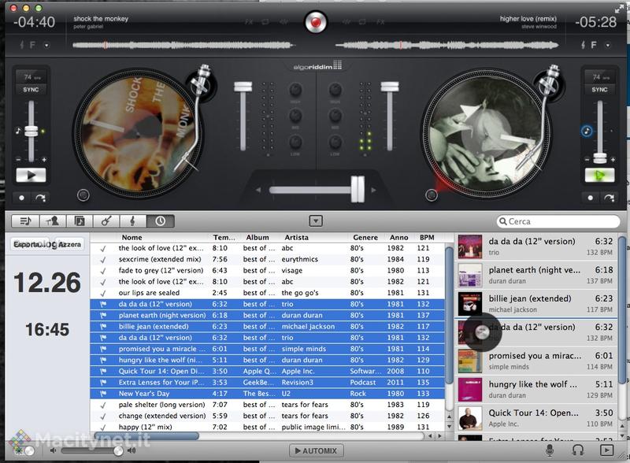The height and width of the screenshot is (463, 630).
Task: Click the higher love (remix) waveform
Action: 447,45
